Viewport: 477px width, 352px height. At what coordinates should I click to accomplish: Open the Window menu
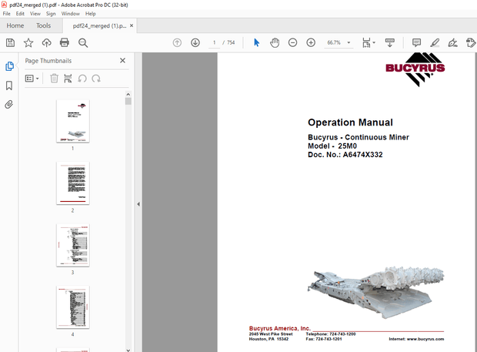click(70, 14)
